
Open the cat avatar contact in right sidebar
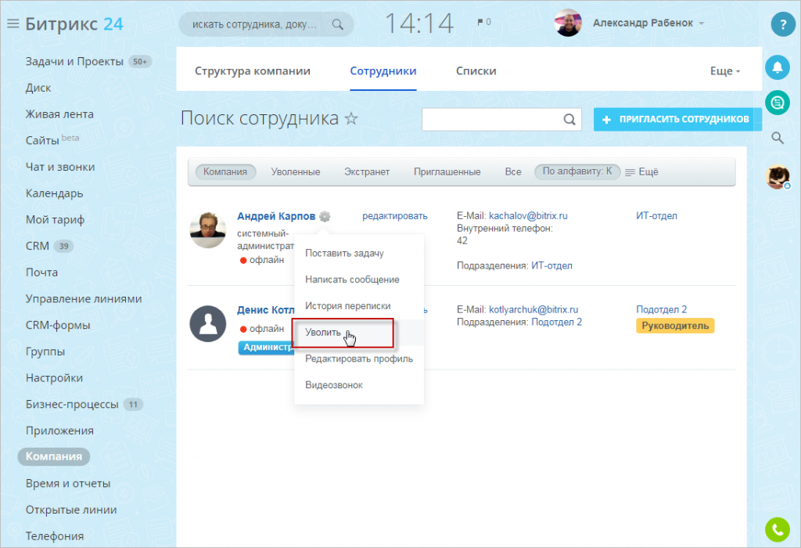point(778,177)
